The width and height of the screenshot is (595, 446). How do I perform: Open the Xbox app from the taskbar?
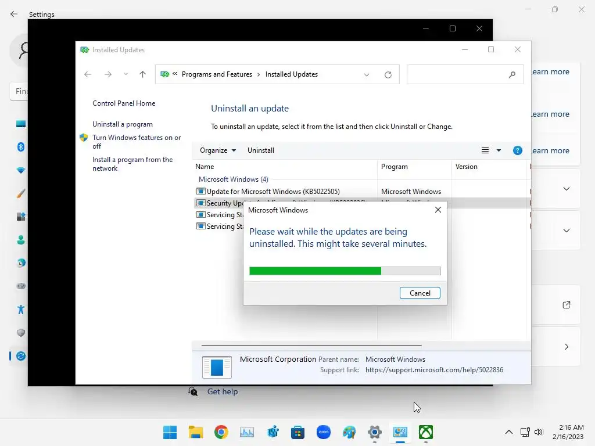tap(426, 432)
